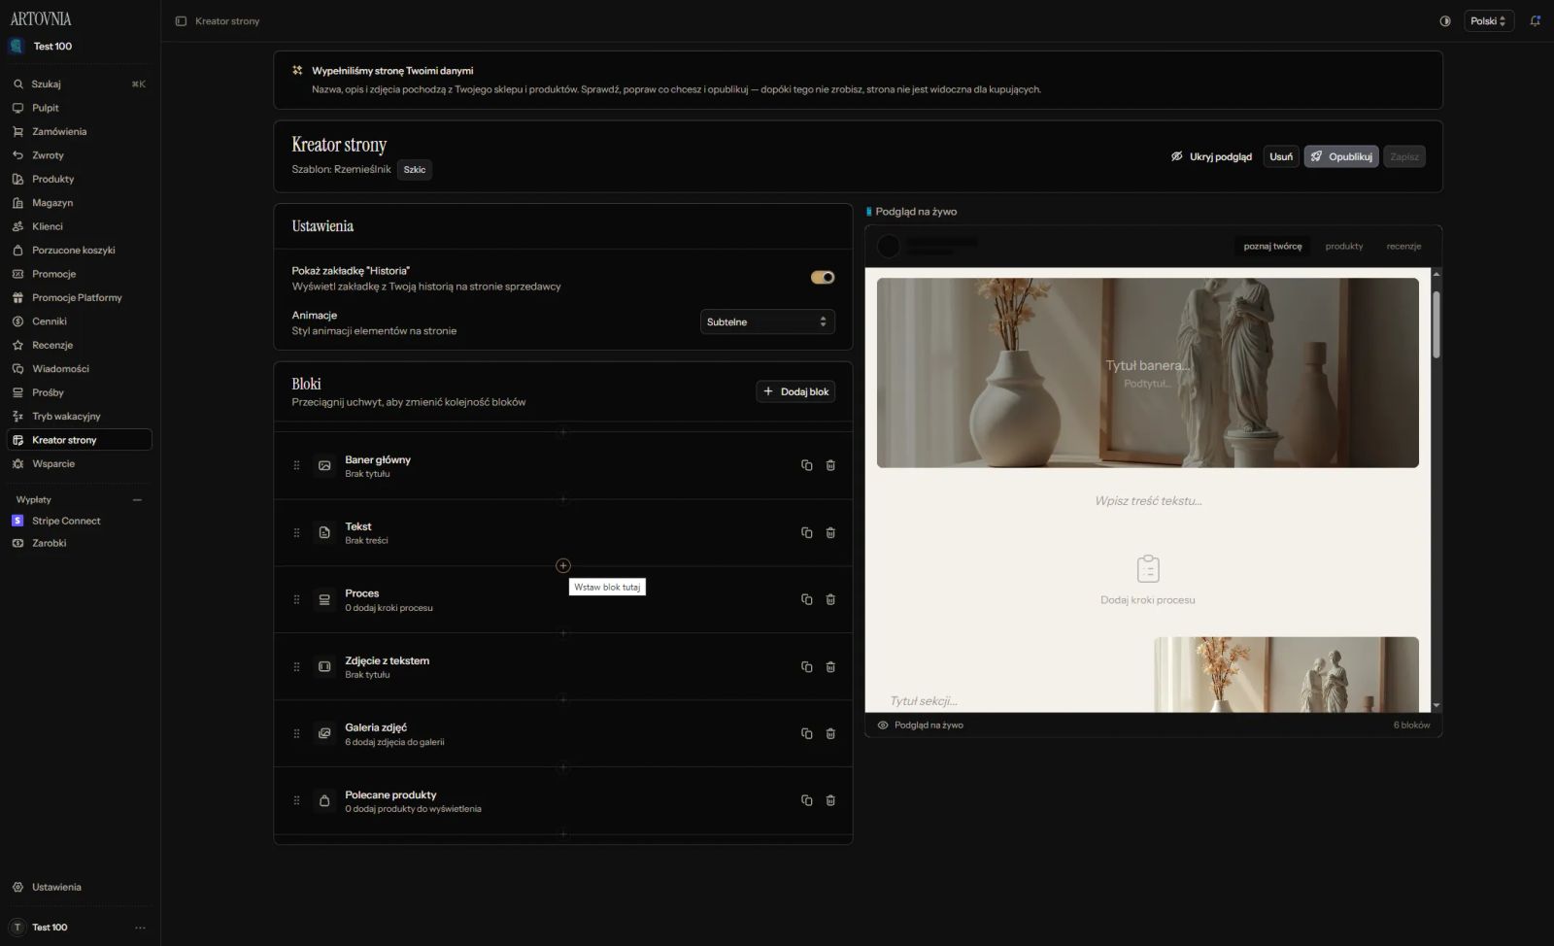
Task: Switch to the recenzje preview tab
Action: 1403,247
